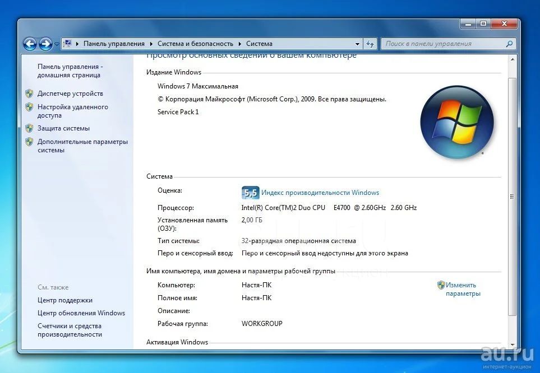Go back using the Back arrow button

[x=30, y=44]
